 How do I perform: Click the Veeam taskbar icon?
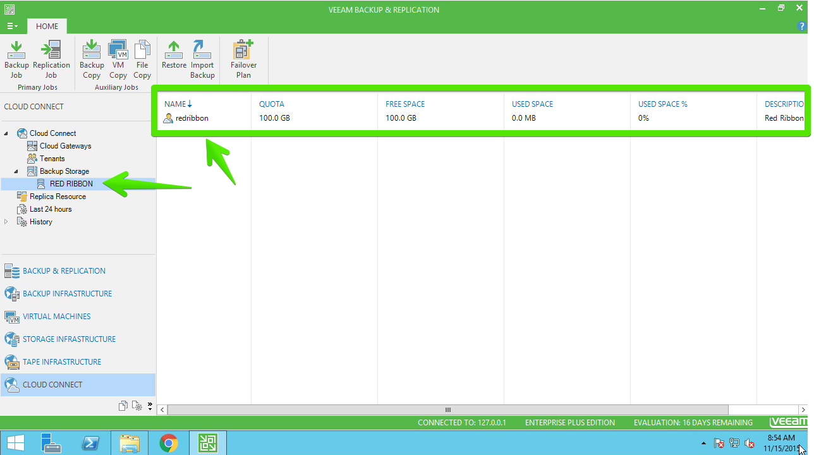(x=208, y=444)
